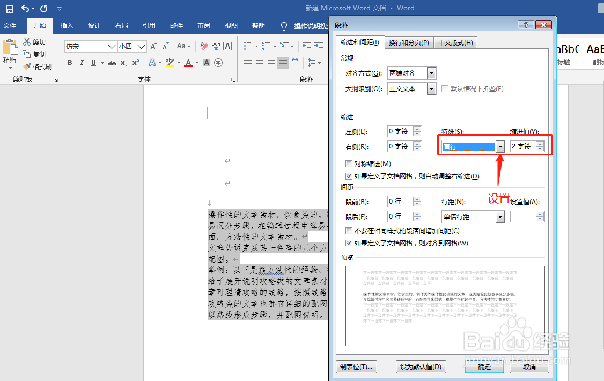Open the help question mark in the 段落 dialog
The height and width of the screenshot is (381, 604).
[526, 25]
